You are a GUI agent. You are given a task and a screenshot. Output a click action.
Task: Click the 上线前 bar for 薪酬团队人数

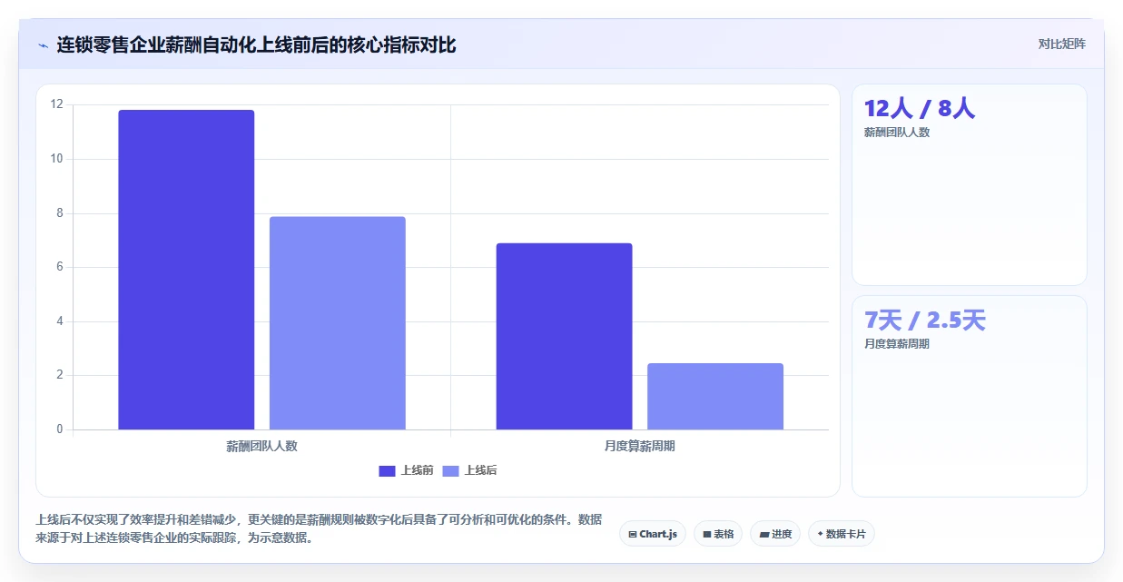[186, 270]
